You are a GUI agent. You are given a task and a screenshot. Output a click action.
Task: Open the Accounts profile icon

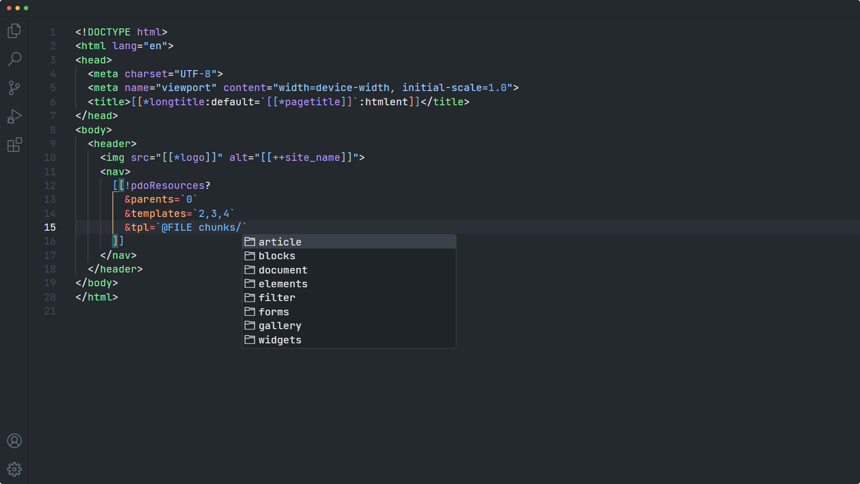click(14, 441)
